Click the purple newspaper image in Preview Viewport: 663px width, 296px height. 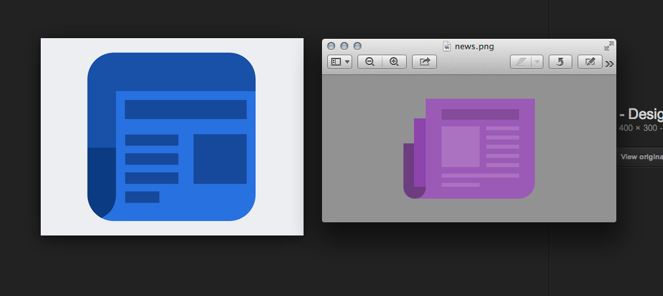469,148
